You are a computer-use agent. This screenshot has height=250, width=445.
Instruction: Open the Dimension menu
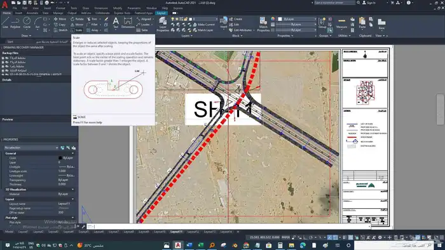click(101, 8)
